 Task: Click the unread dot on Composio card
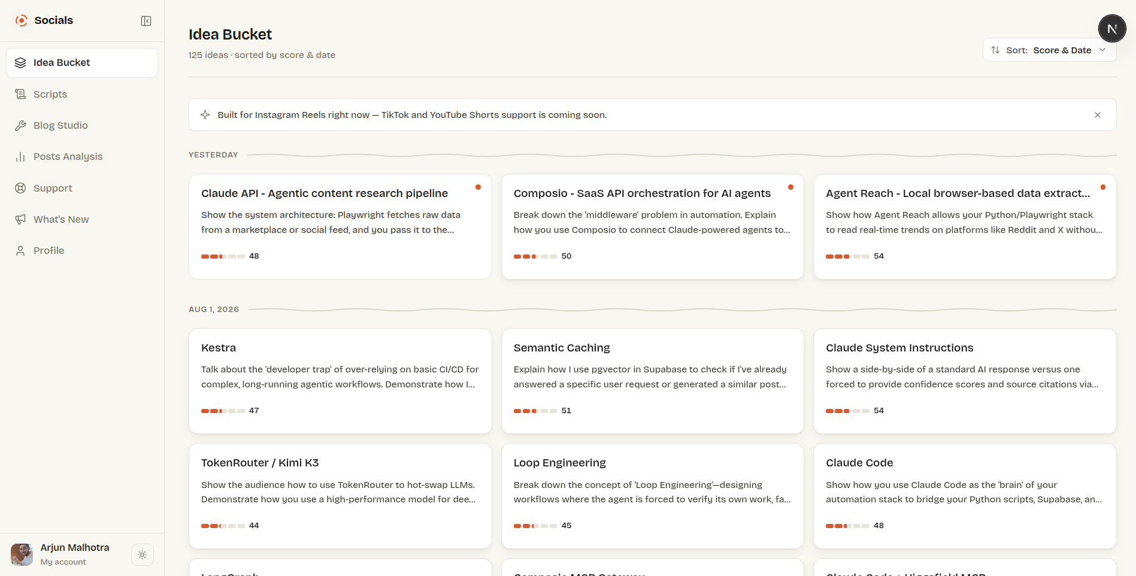click(790, 187)
